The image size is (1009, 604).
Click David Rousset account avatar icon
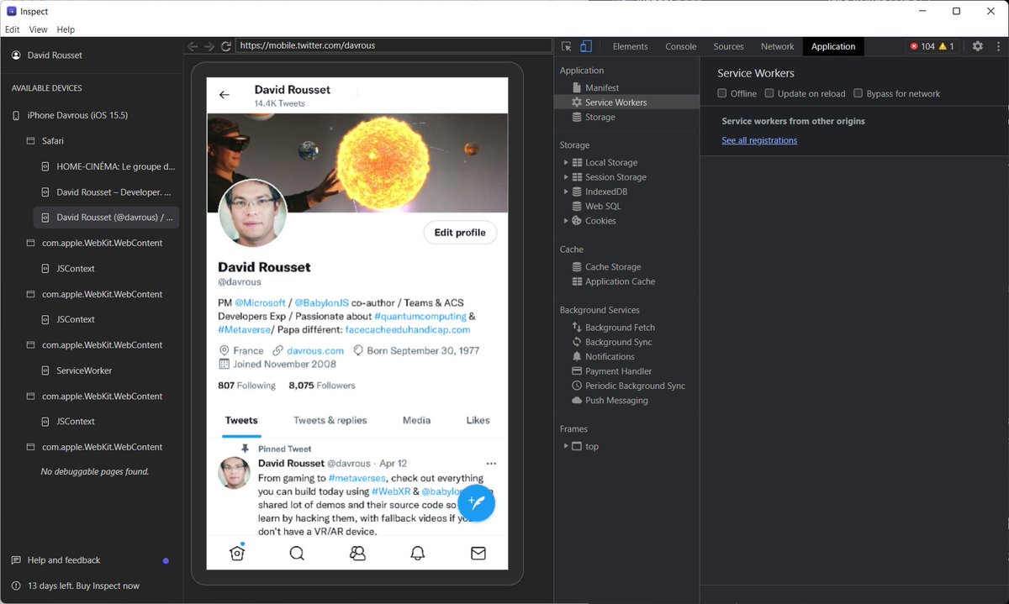pyautogui.click(x=16, y=55)
